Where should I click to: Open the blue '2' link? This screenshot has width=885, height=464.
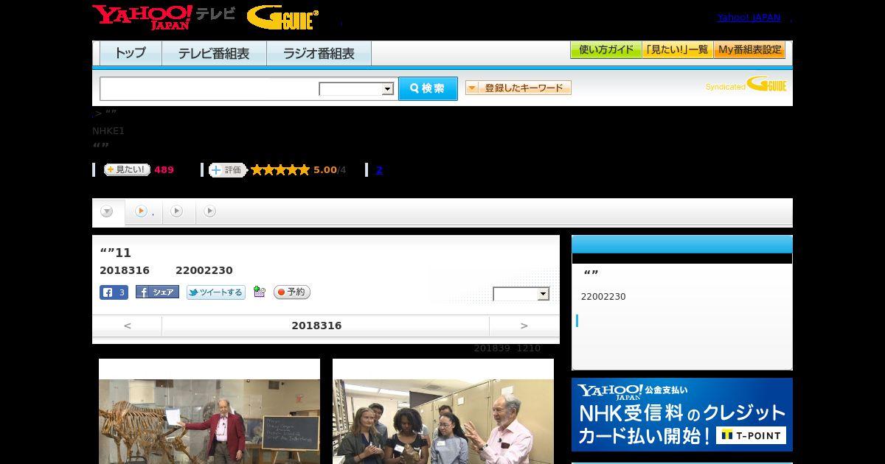click(379, 170)
